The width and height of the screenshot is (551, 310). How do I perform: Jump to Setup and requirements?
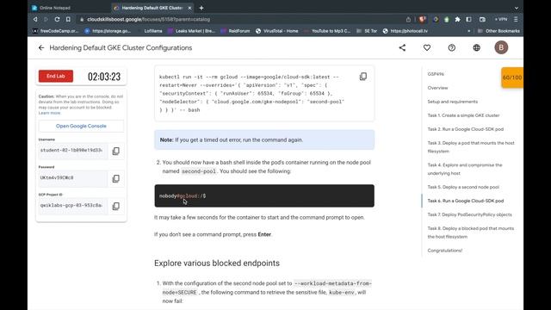pos(453,102)
